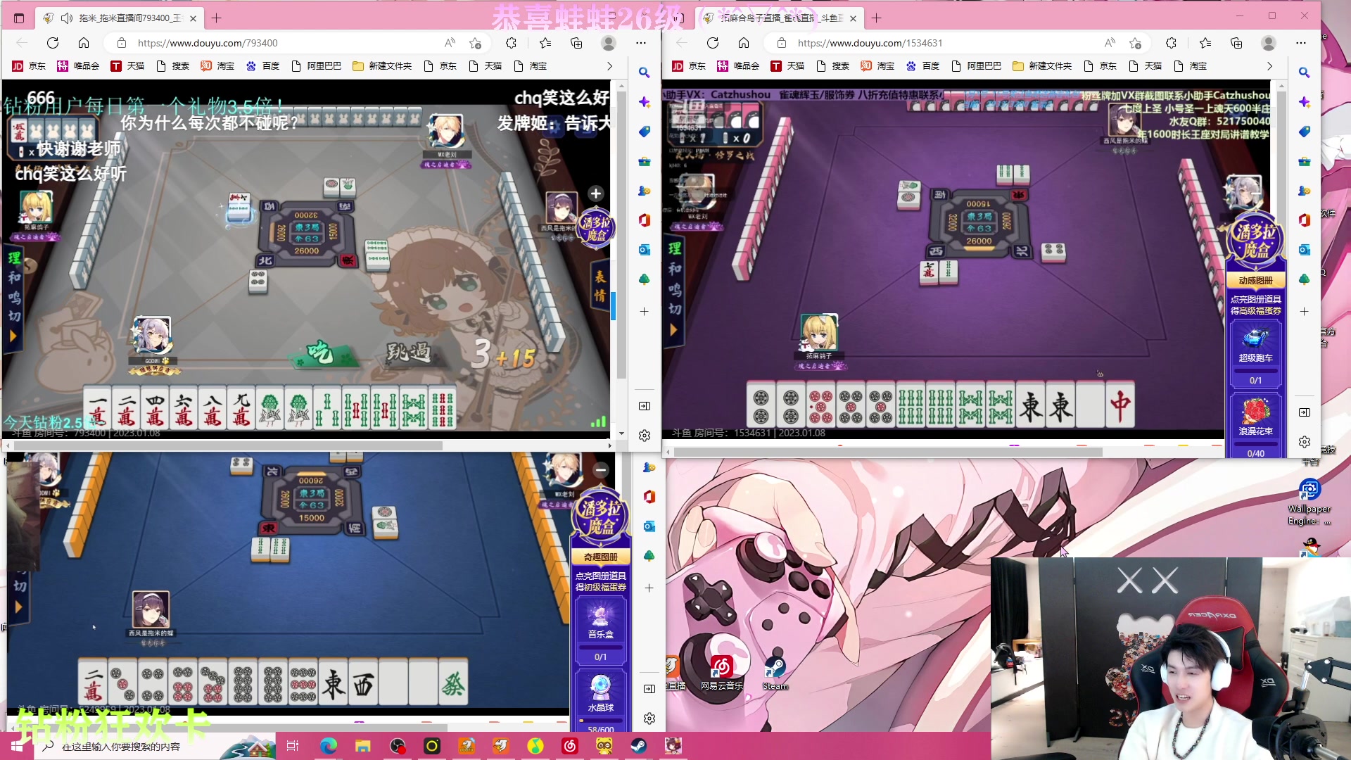Open extensions puzzle icon in left browser

[512, 43]
